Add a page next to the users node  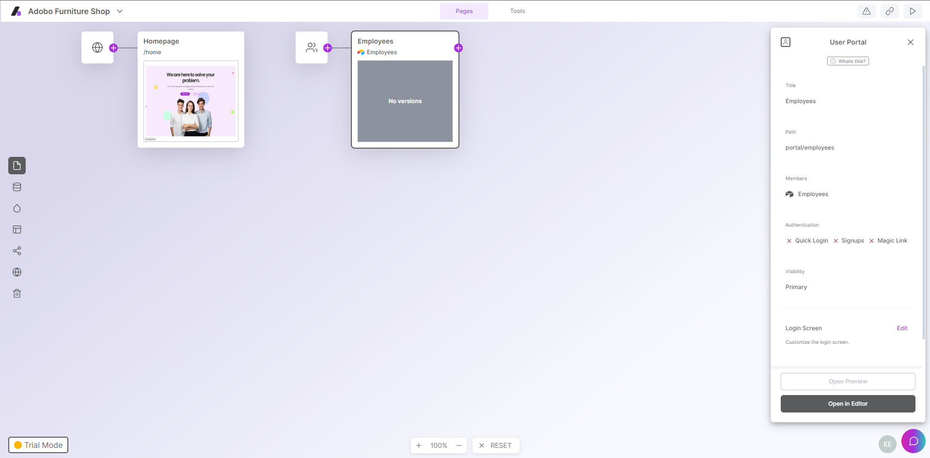[328, 48]
